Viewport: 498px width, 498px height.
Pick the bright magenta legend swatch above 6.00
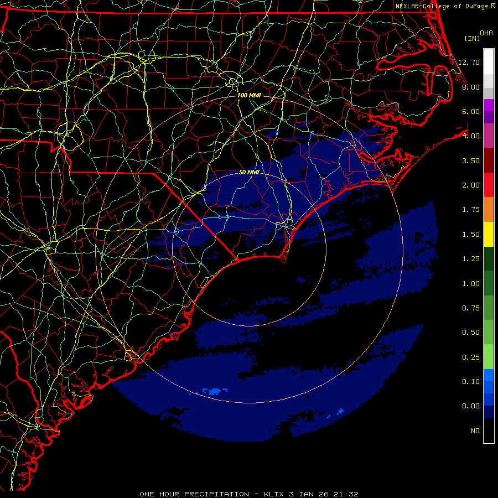tap(489, 105)
